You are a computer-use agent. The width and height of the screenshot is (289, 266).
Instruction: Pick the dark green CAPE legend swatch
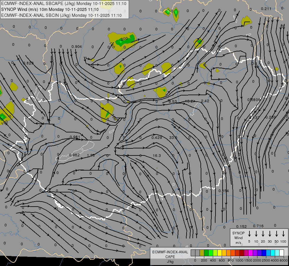[206, 253]
